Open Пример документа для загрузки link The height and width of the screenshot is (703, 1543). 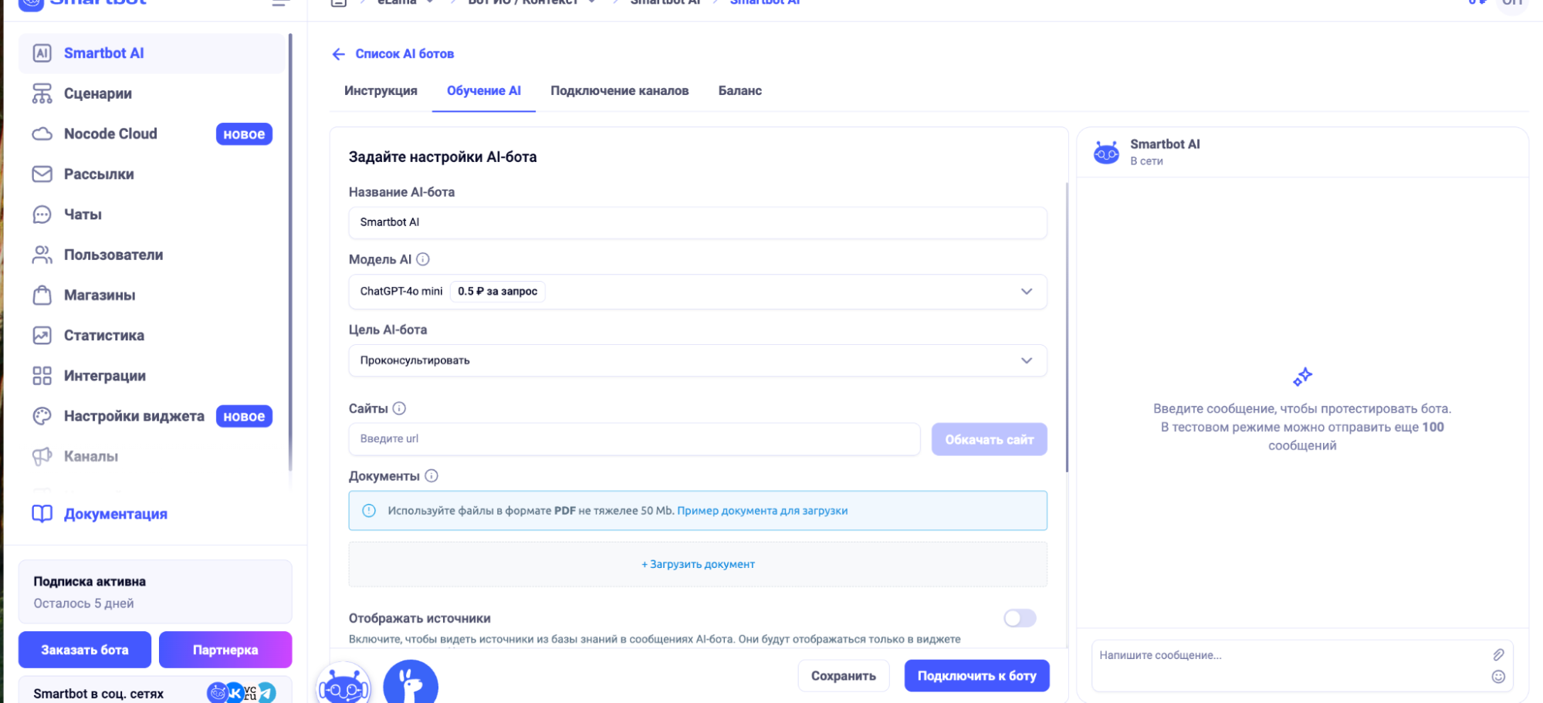click(762, 510)
